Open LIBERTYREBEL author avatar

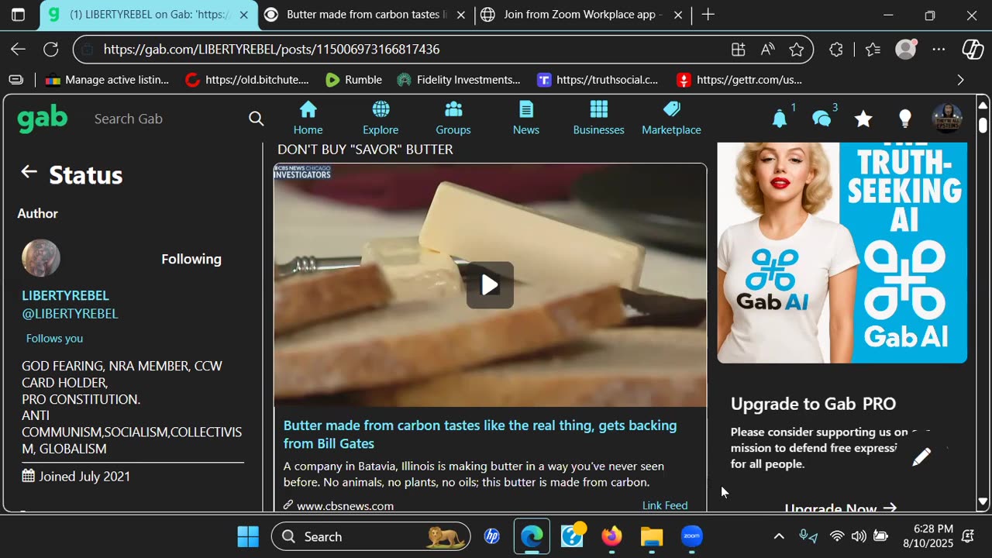41,258
